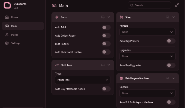
Task: Click the Capsule label text
Action: click(x=124, y=87)
